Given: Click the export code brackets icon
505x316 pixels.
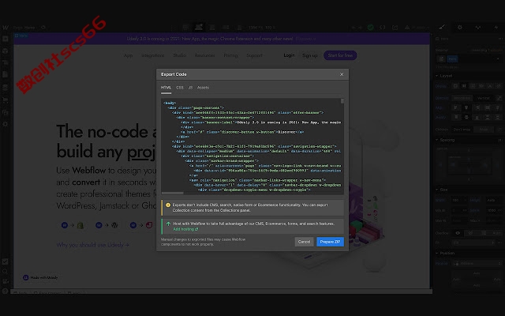Looking at the screenshot, I should (x=382, y=28).
